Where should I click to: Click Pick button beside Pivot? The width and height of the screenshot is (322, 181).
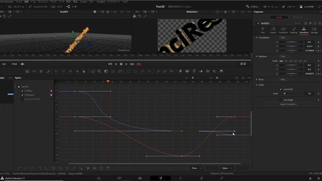[x=283, y=79]
